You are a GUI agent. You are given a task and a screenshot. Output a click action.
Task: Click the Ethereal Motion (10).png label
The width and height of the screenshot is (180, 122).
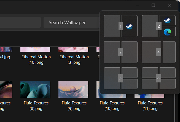(36, 60)
